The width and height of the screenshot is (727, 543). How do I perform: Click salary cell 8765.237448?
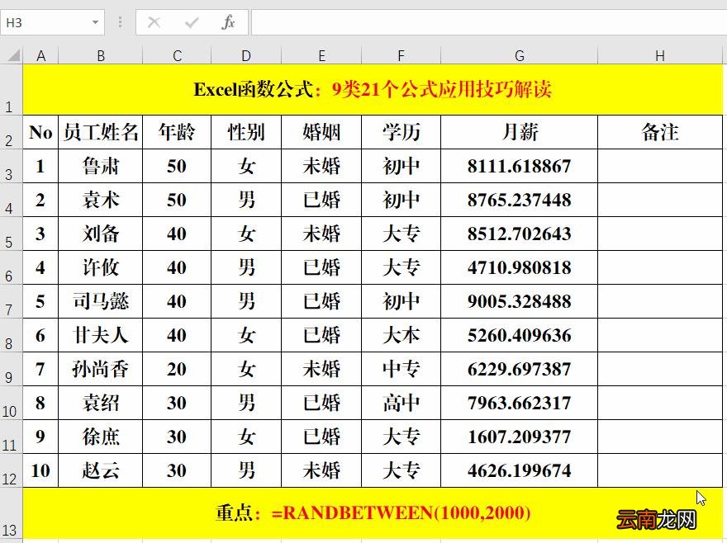(x=520, y=200)
